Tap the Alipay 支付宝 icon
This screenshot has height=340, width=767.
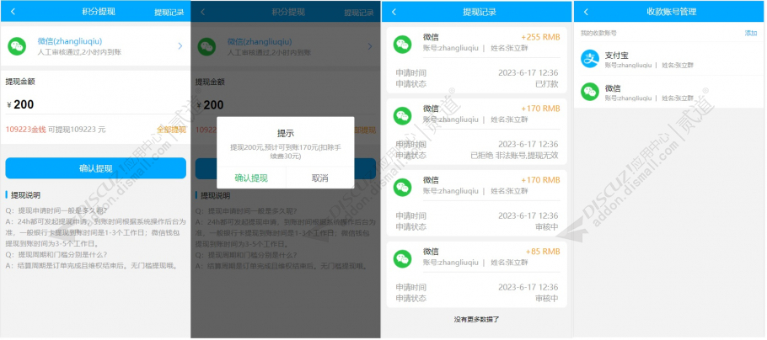tap(590, 59)
